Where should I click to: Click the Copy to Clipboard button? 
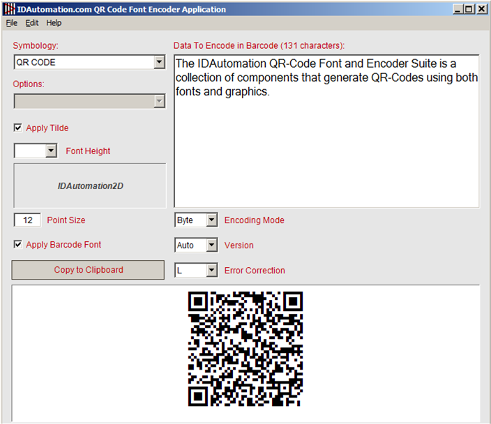88,270
